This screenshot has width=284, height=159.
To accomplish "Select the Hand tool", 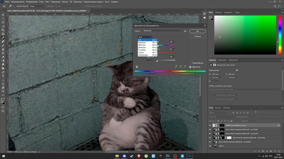I will tap(3, 87).
